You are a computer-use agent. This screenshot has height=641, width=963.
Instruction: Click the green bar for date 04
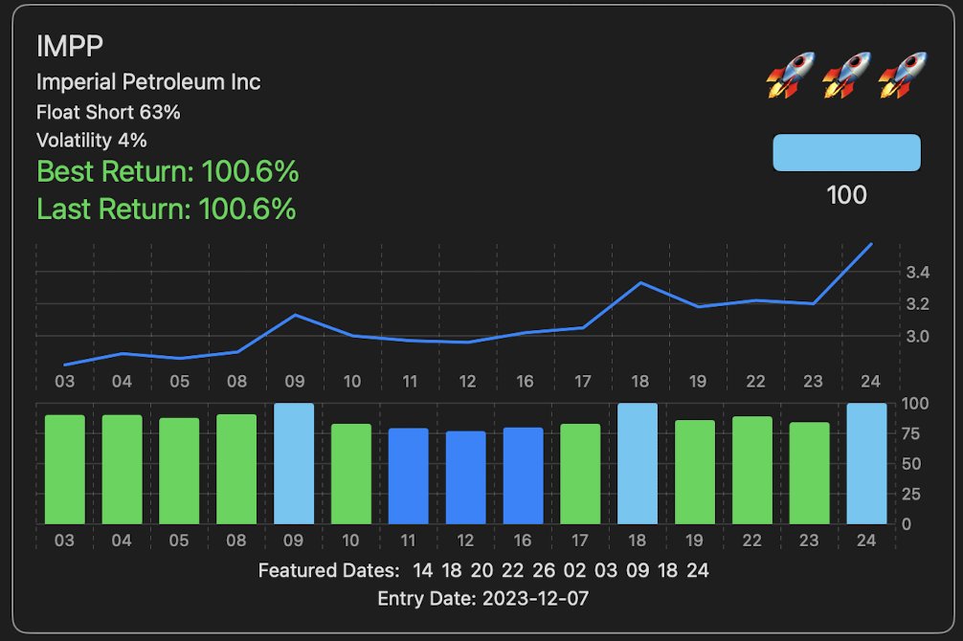tap(122, 470)
